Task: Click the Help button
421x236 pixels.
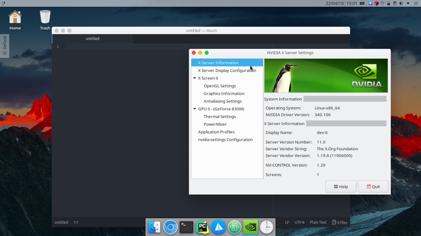Action: [x=341, y=186]
